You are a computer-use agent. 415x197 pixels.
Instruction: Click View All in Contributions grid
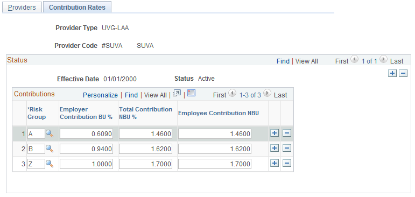pos(156,95)
